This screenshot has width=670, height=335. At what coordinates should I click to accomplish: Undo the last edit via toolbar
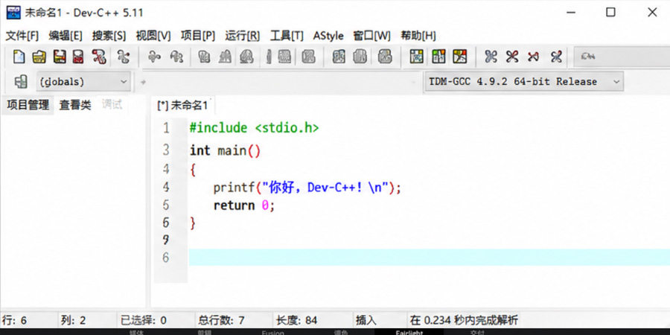click(154, 57)
